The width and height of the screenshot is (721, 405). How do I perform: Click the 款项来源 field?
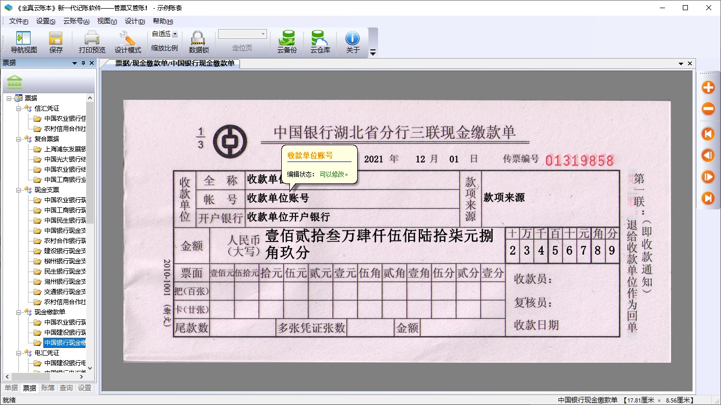(x=549, y=198)
